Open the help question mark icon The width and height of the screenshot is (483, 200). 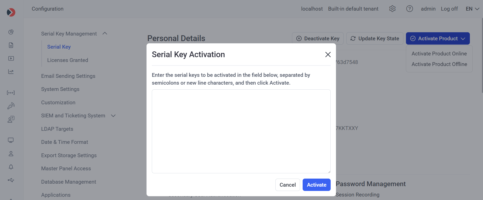click(x=409, y=9)
